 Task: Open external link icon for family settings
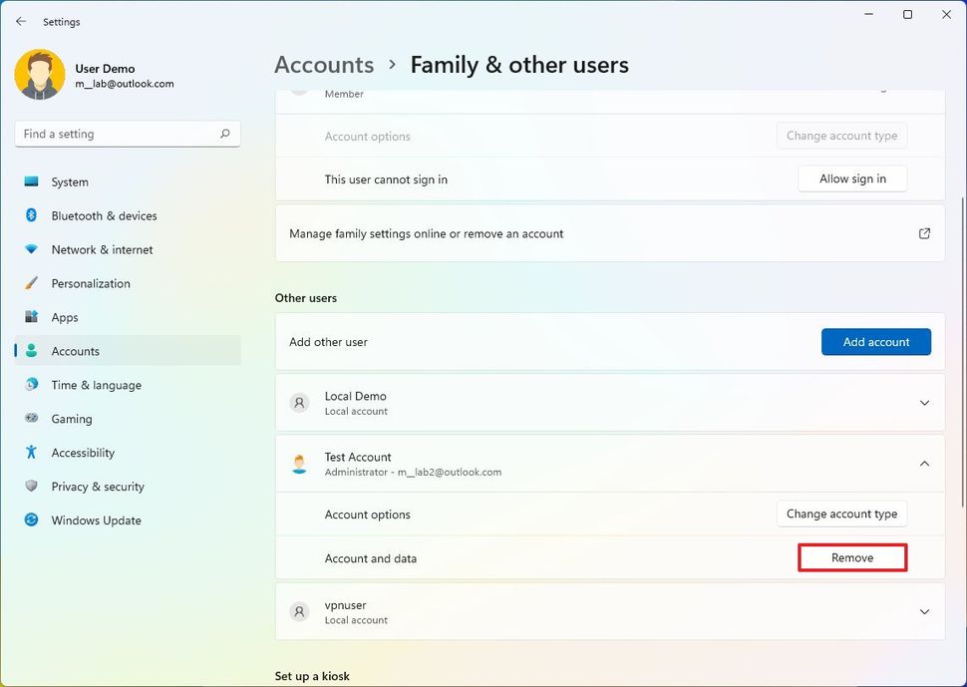(x=924, y=233)
